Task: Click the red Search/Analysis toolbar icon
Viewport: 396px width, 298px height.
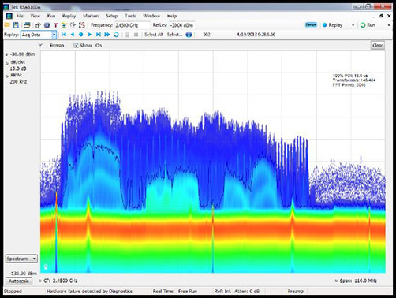Action: click(82, 25)
